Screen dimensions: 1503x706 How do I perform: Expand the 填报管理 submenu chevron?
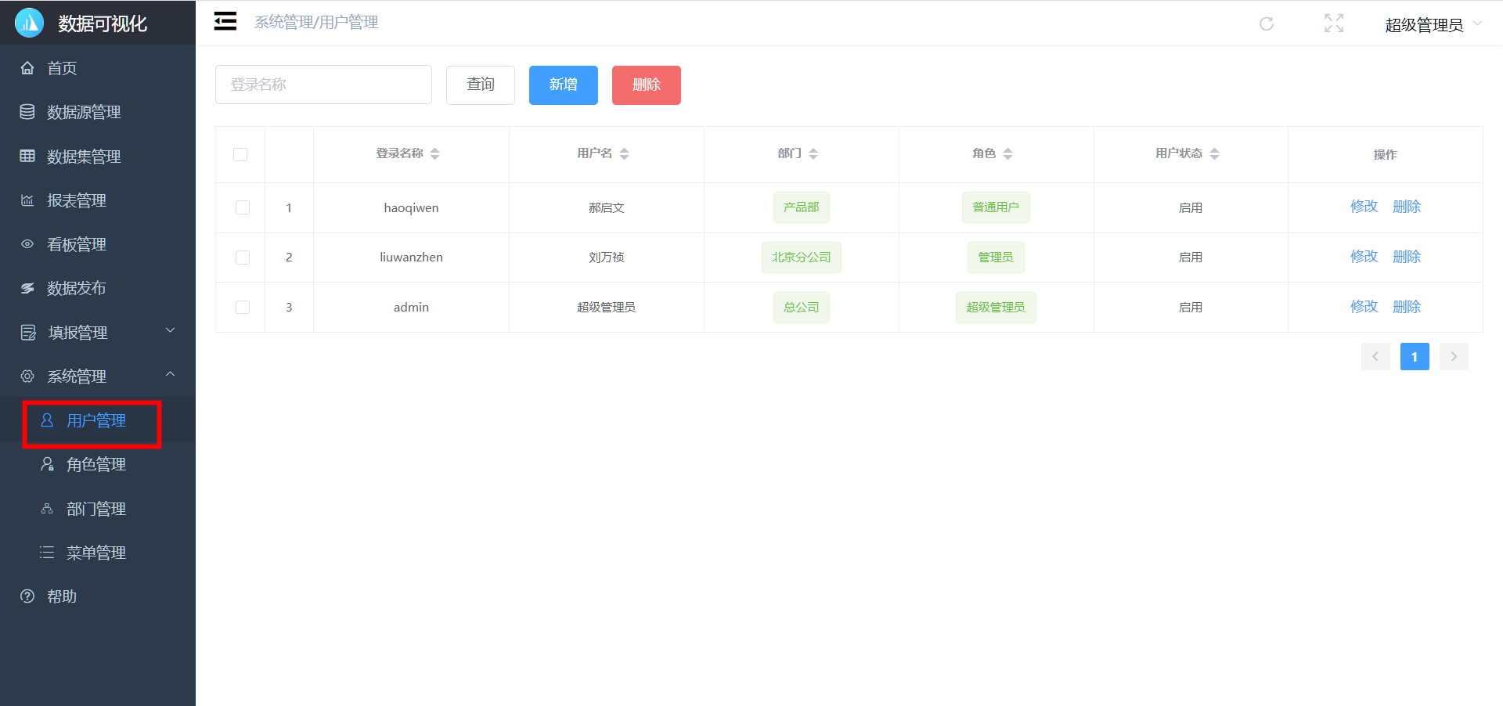[x=170, y=330]
